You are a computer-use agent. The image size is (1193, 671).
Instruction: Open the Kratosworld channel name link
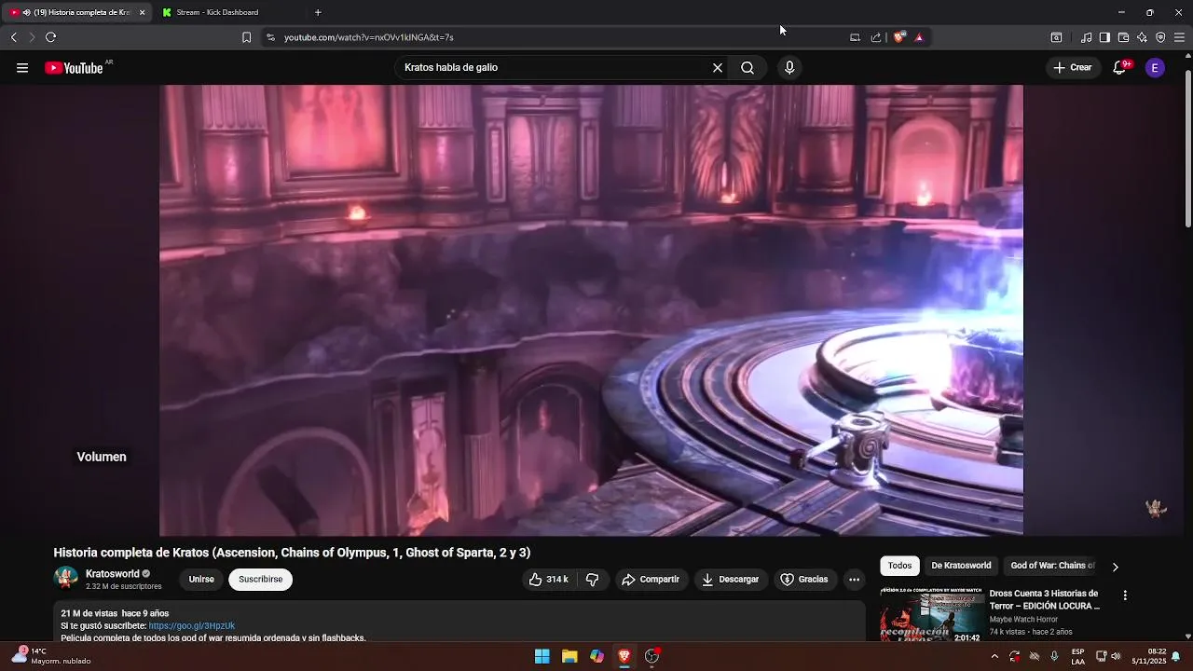pos(112,574)
